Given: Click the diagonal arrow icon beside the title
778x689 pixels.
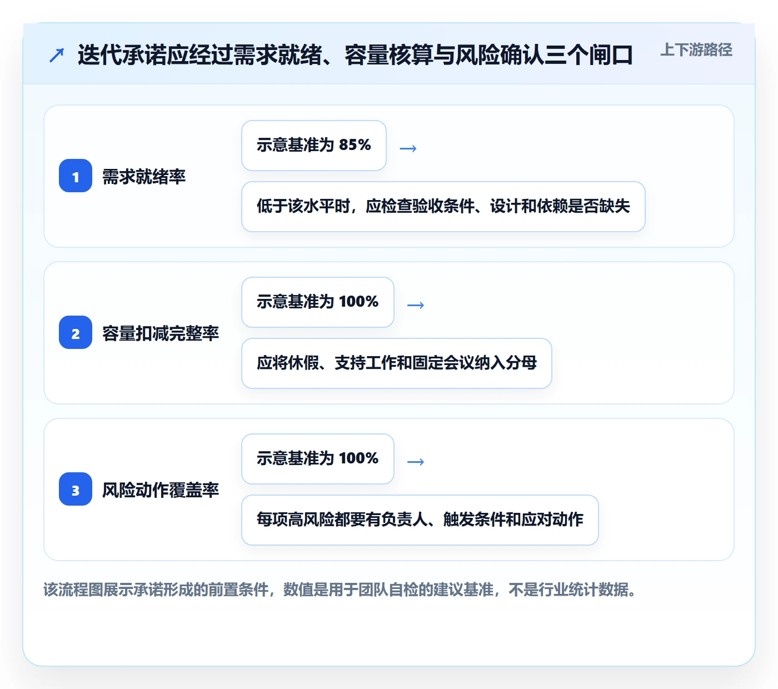Looking at the screenshot, I should tap(57, 55).
